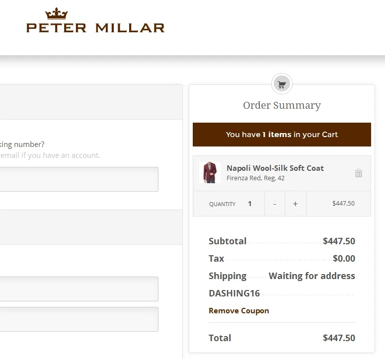
Task: Focus the input field below the tracking number question
Action: (79, 179)
